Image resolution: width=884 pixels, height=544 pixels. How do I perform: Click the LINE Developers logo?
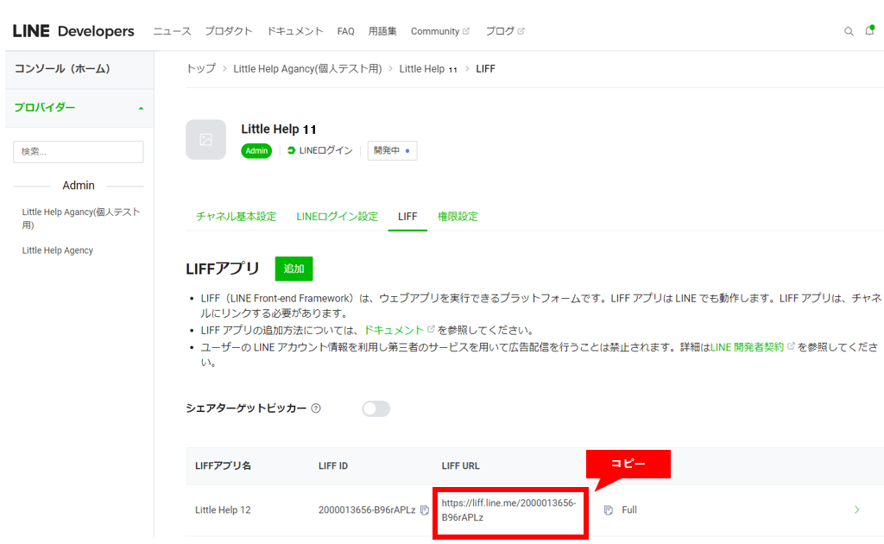(73, 31)
